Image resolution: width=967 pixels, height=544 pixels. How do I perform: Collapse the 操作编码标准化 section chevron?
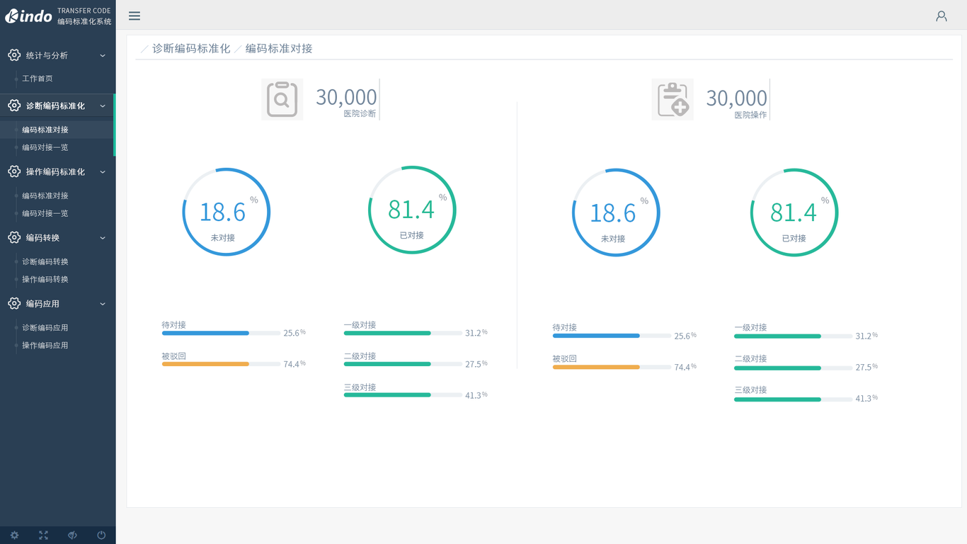coord(103,171)
